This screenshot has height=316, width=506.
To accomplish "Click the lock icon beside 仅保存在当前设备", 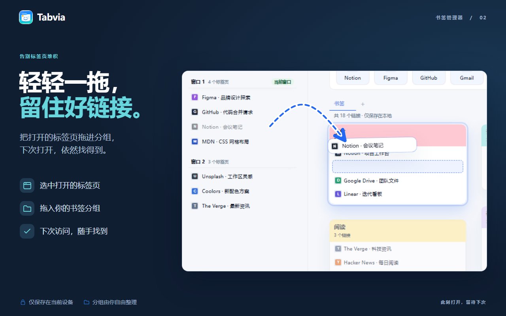I will (x=23, y=302).
